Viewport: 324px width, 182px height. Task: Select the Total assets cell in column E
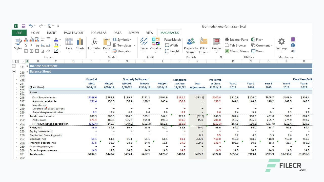coord(91,154)
